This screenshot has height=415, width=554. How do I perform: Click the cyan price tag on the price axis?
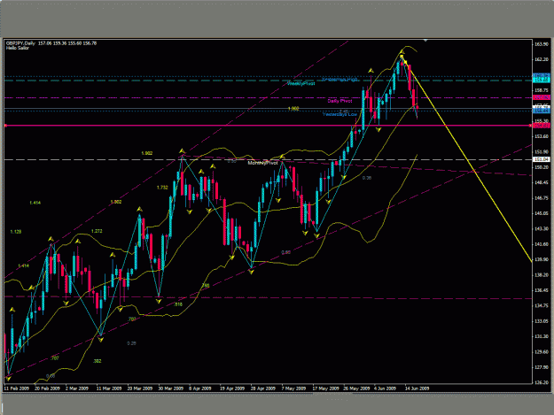[542, 81]
